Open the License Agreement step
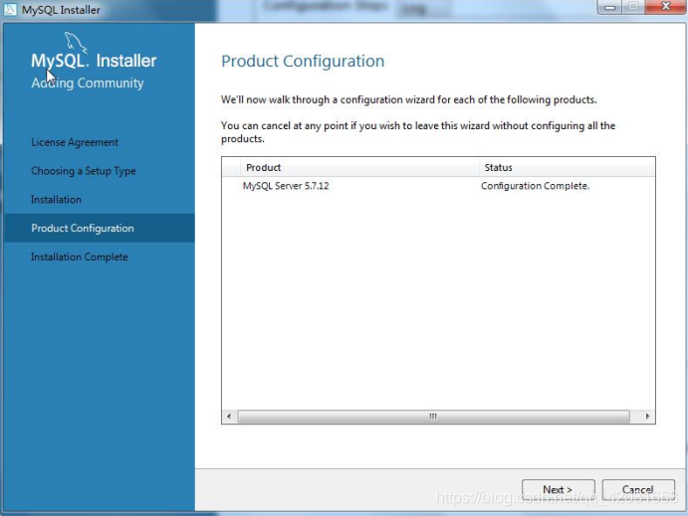 pos(75,142)
